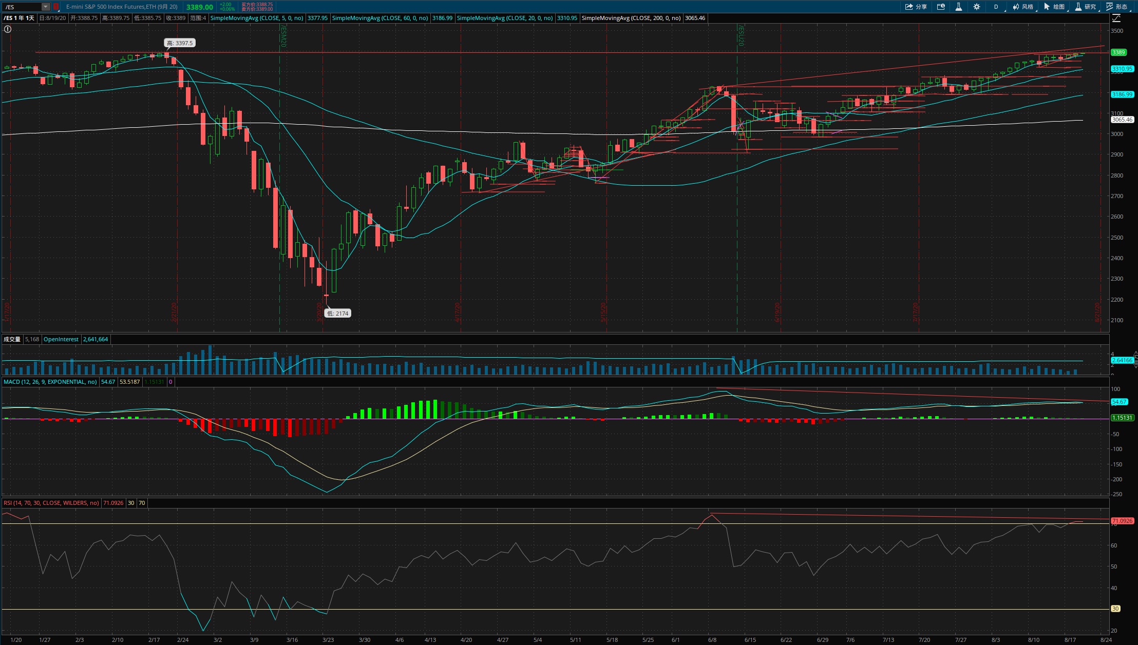Screen dimensions: 1138x645
Task: Click SimpleMovingAvg (CLOSE, 60, 0, no) label
Action: coord(380,18)
